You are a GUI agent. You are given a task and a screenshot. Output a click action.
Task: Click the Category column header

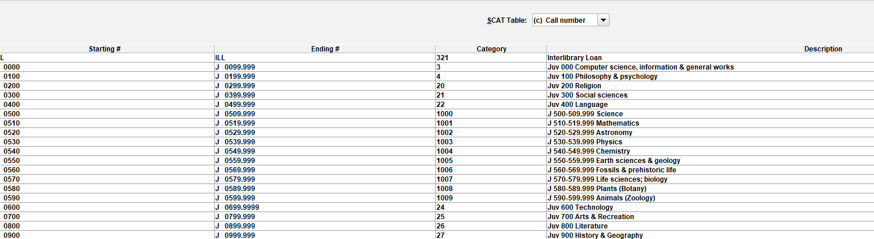click(491, 49)
